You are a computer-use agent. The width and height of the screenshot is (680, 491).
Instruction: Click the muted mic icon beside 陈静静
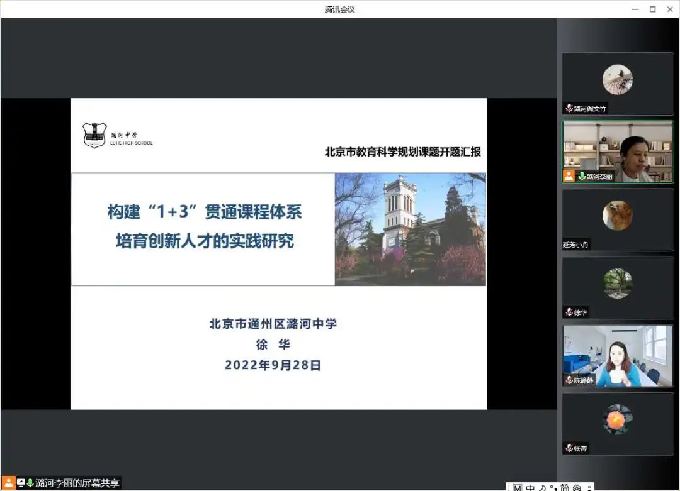point(569,380)
